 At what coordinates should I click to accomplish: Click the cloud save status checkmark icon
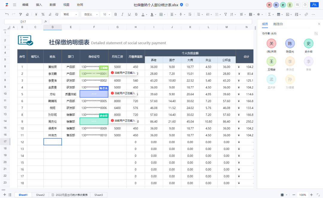tap(187, 5)
